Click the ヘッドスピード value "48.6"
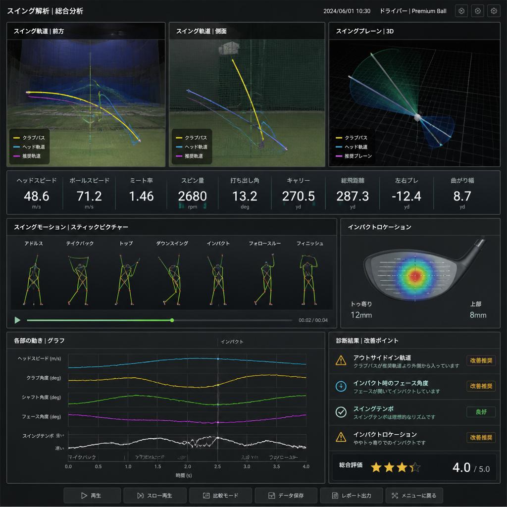Screen dimensions: 507x507 coord(36,196)
